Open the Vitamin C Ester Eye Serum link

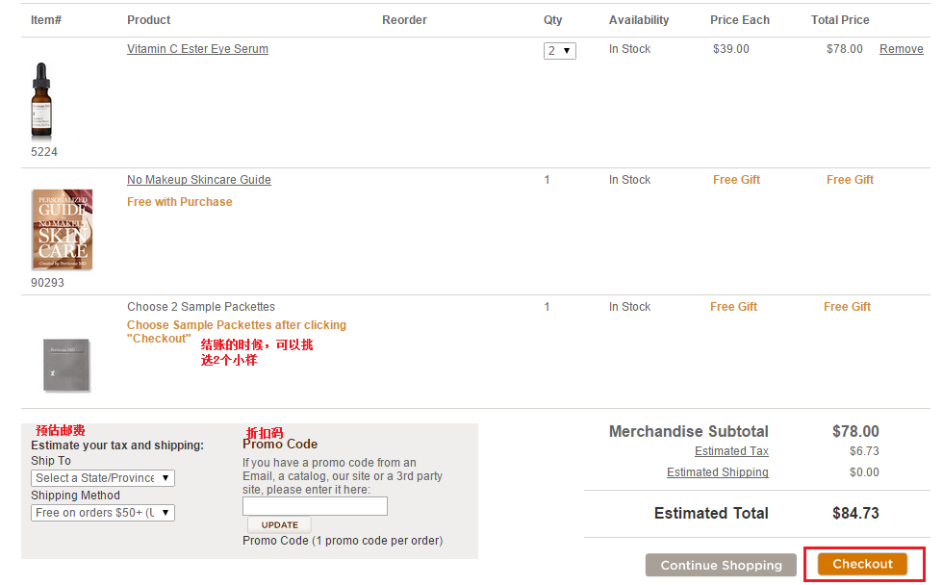click(197, 49)
